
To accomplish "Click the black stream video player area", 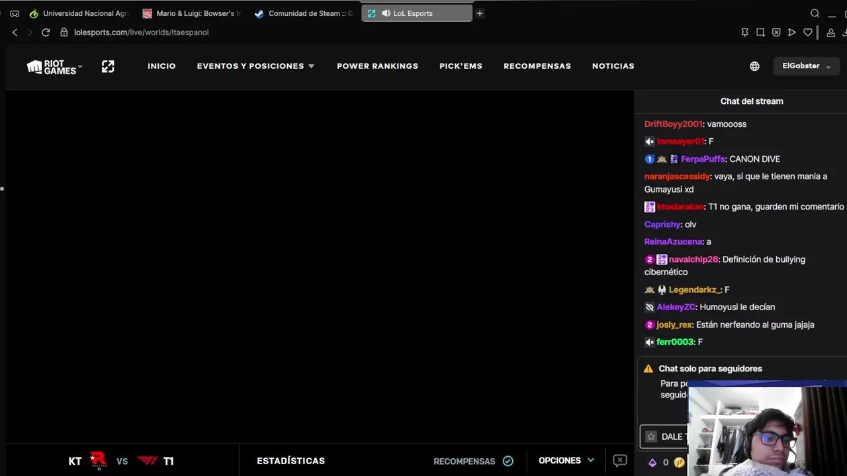I will tap(320, 267).
